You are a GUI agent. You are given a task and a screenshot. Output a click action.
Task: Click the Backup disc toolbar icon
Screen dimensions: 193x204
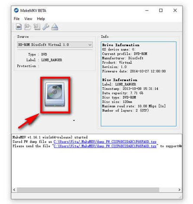(37, 27)
